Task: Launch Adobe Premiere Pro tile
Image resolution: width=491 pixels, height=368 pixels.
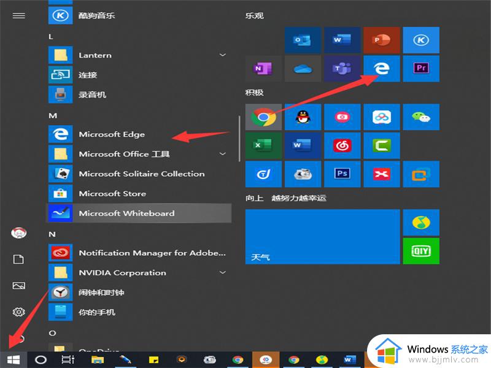Action: [421, 69]
